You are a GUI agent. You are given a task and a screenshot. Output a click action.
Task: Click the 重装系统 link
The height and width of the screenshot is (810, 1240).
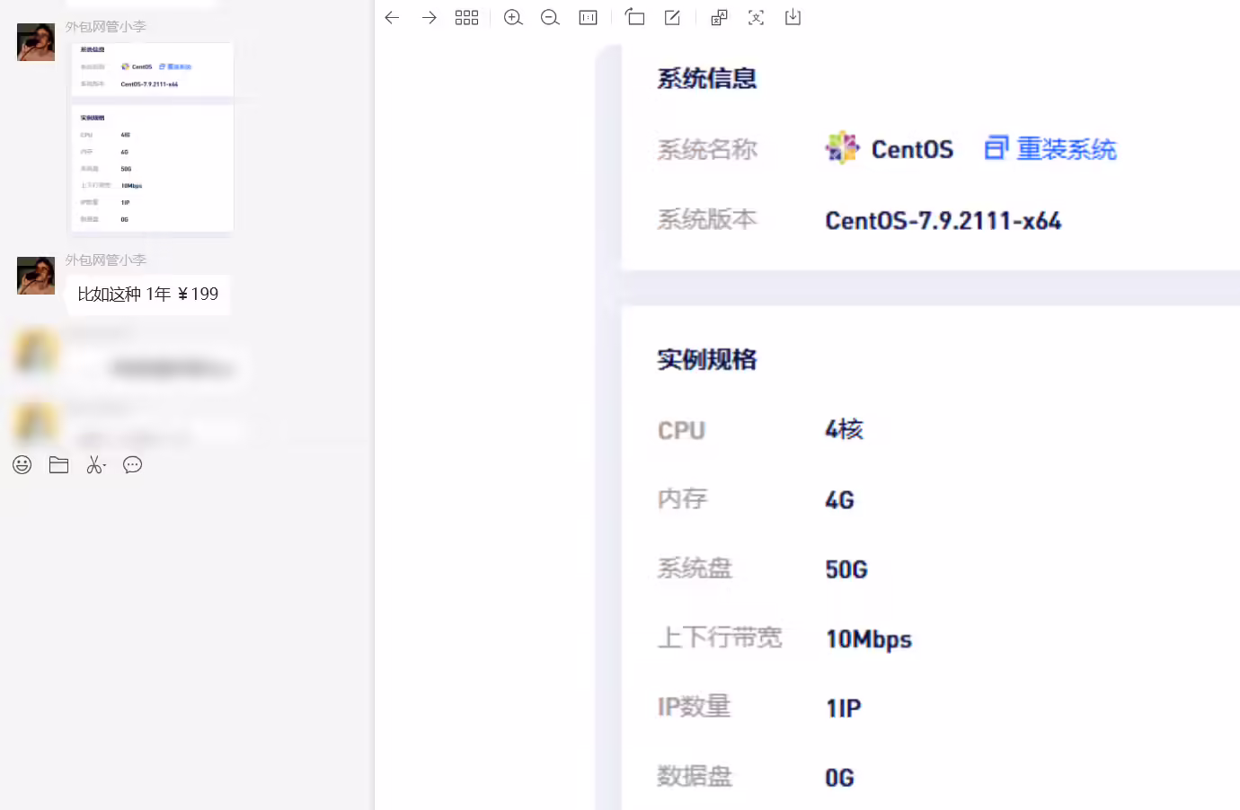click(x=1050, y=148)
